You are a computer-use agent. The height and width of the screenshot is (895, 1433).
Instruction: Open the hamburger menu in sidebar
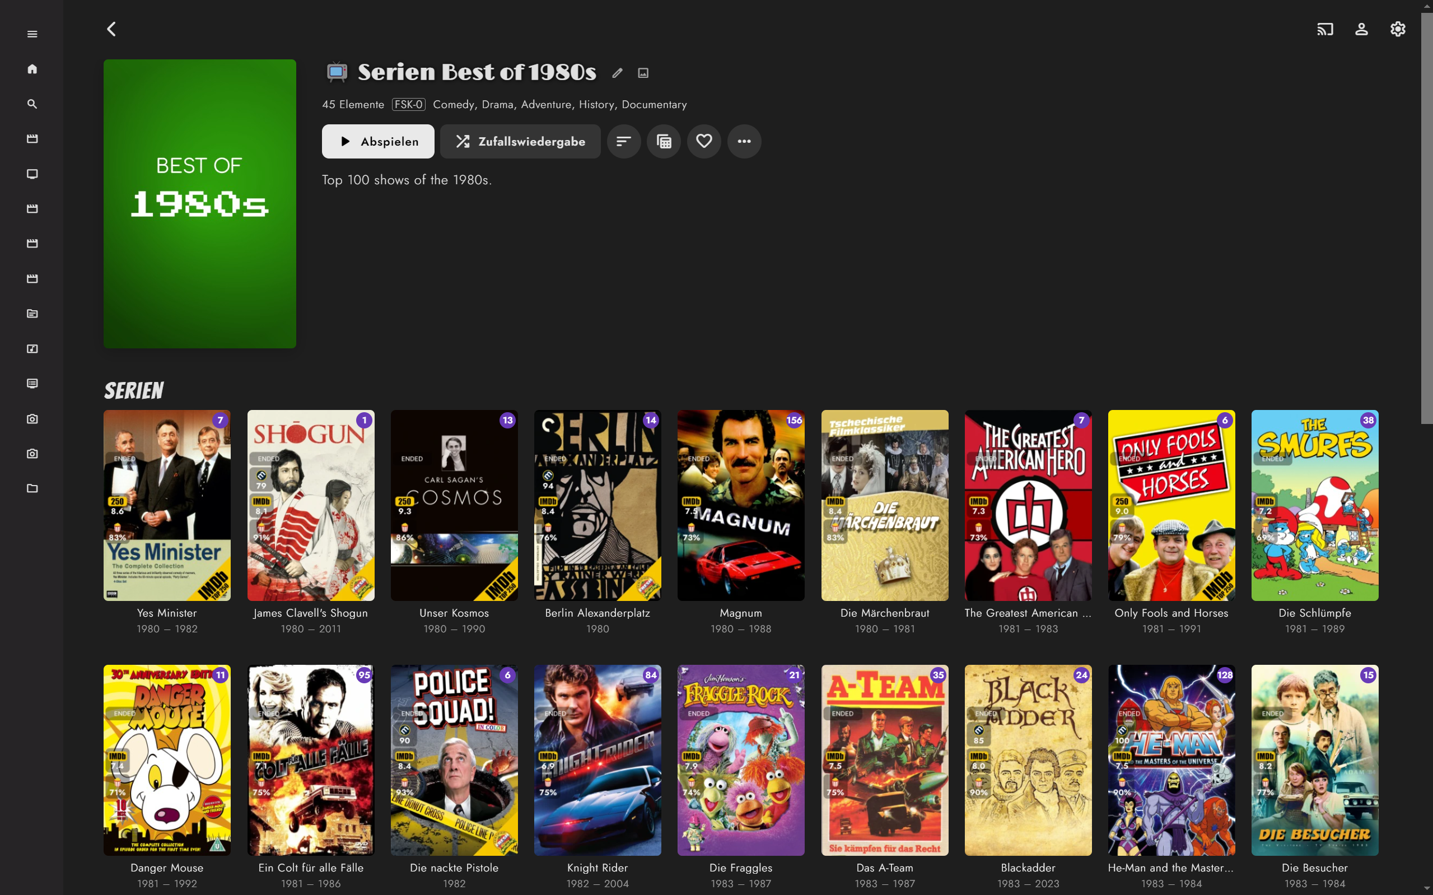32,34
